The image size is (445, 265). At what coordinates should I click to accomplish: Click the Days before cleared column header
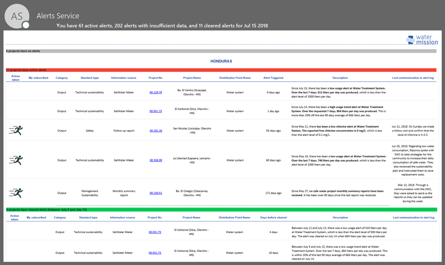click(x=274, y=218)
